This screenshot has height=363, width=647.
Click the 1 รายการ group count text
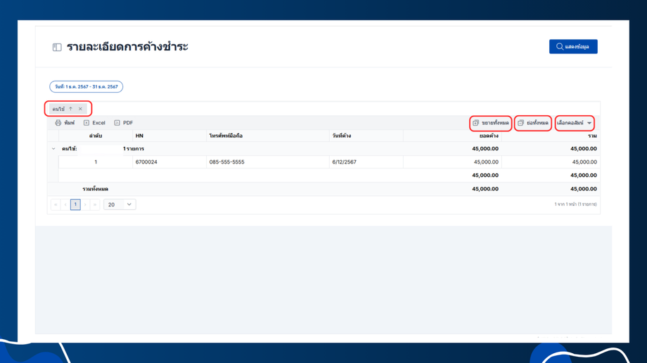[x=134, y=149]
